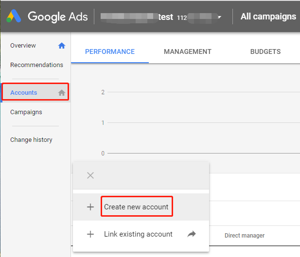Switch to the Management tab
The height and width of the screenshot is (257, 300).
[x=188, y=51]
